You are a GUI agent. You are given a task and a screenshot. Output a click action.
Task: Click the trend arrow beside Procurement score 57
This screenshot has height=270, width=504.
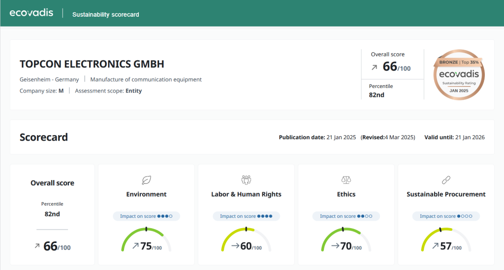pyautogui.click(x=435, y=246)
